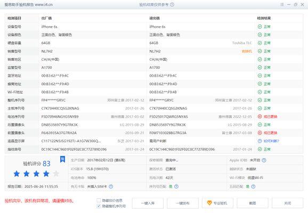Image resolution: width=308 pixels, height=213 pixels.
Task: Click the Toshiba TLC label
Action: (242, 43)
